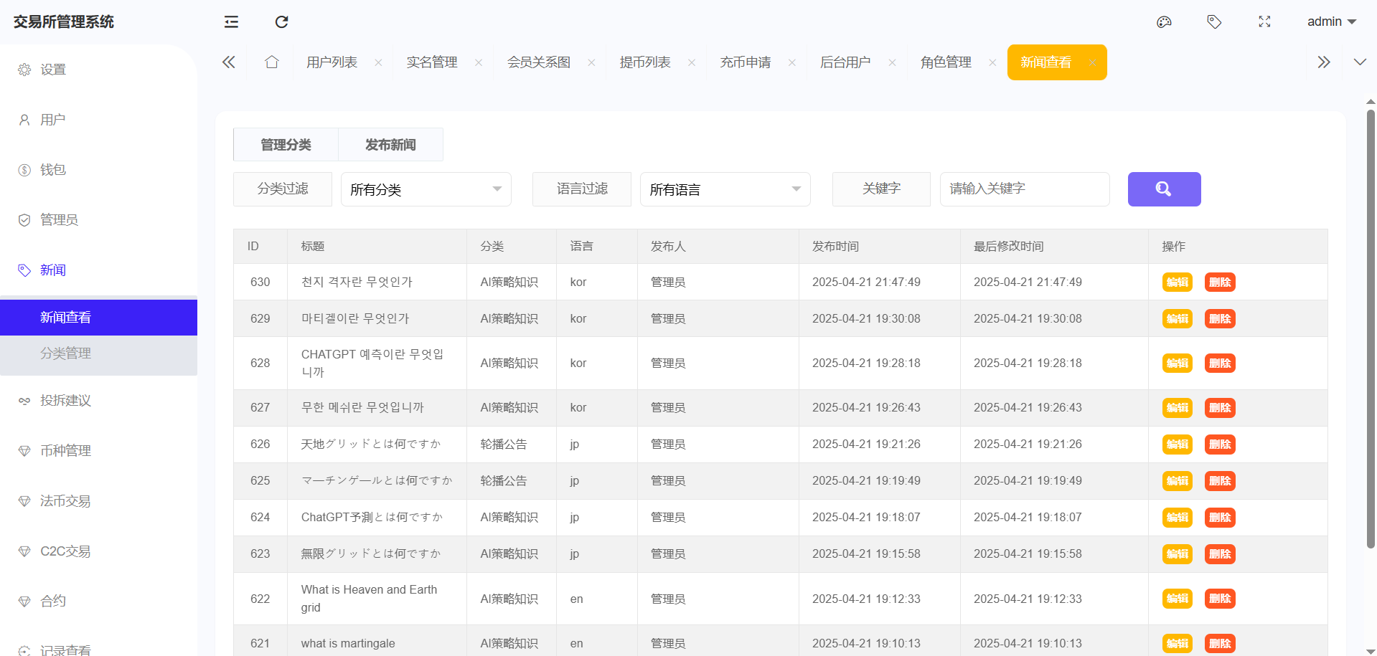
Task: Click the purple search button
Action: (1164, 189)
